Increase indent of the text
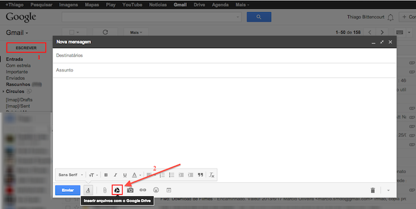 click(x=191, y=175)
